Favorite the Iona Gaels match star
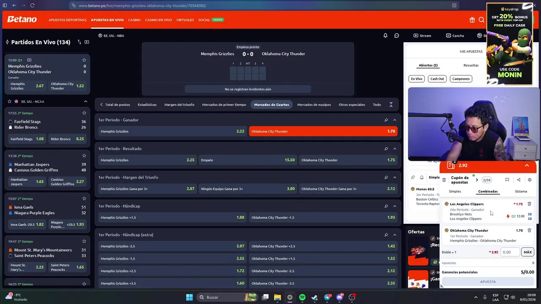 [84, 198]
